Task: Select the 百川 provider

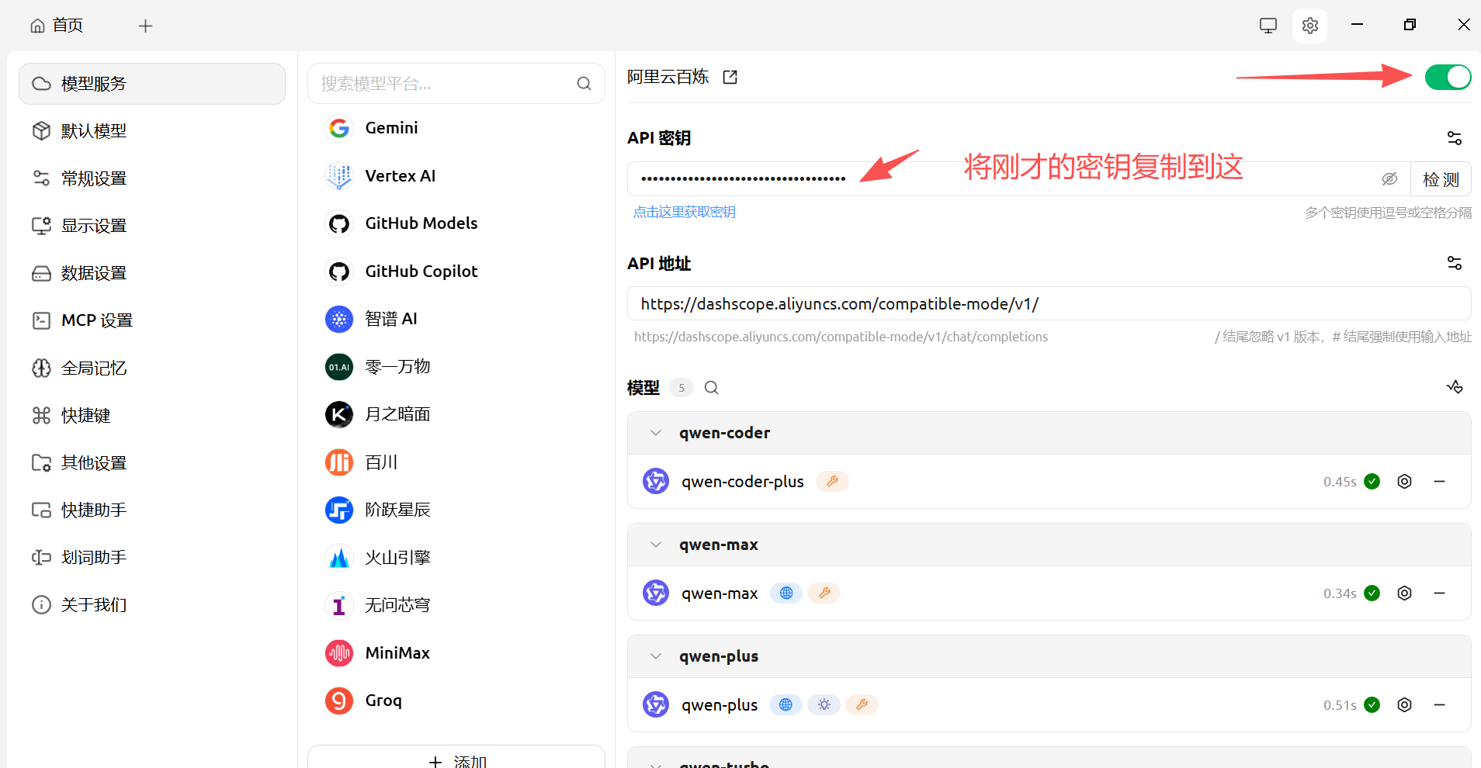Action: (x=456, y=462)
